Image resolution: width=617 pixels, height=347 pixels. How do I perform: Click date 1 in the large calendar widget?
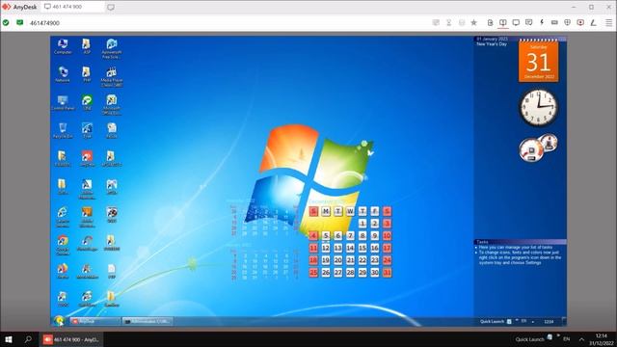362,224
